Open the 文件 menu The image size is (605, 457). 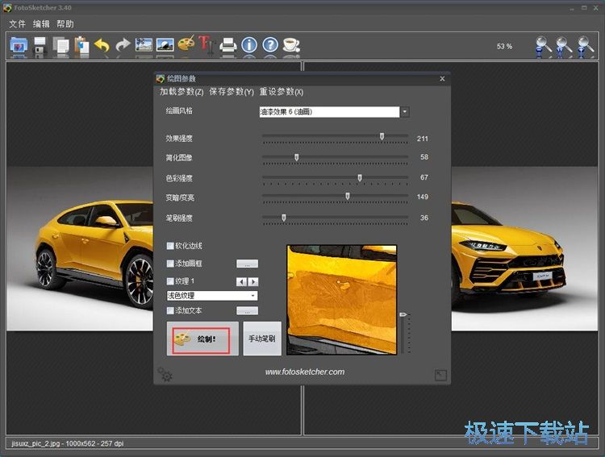[17, 24]
